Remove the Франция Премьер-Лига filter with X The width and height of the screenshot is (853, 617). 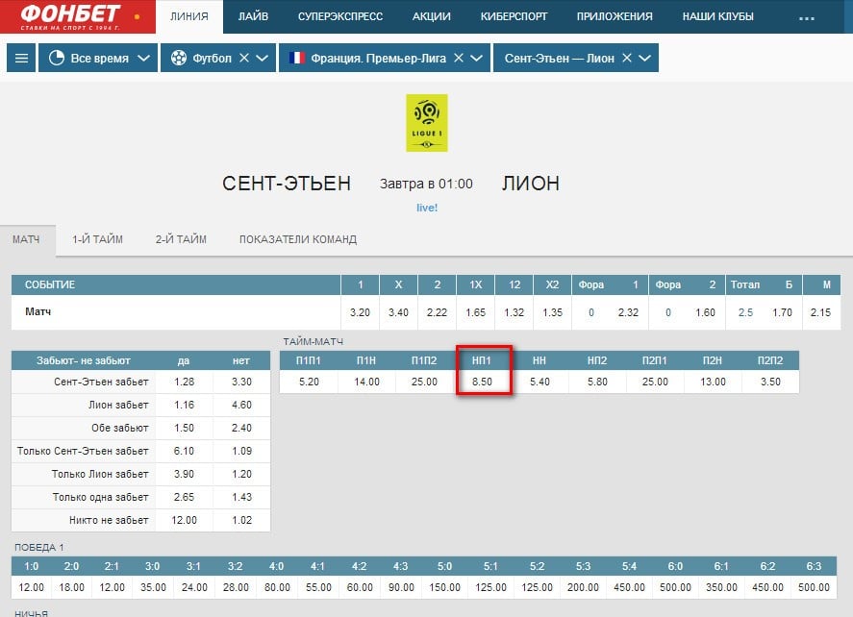pos(459,58)
